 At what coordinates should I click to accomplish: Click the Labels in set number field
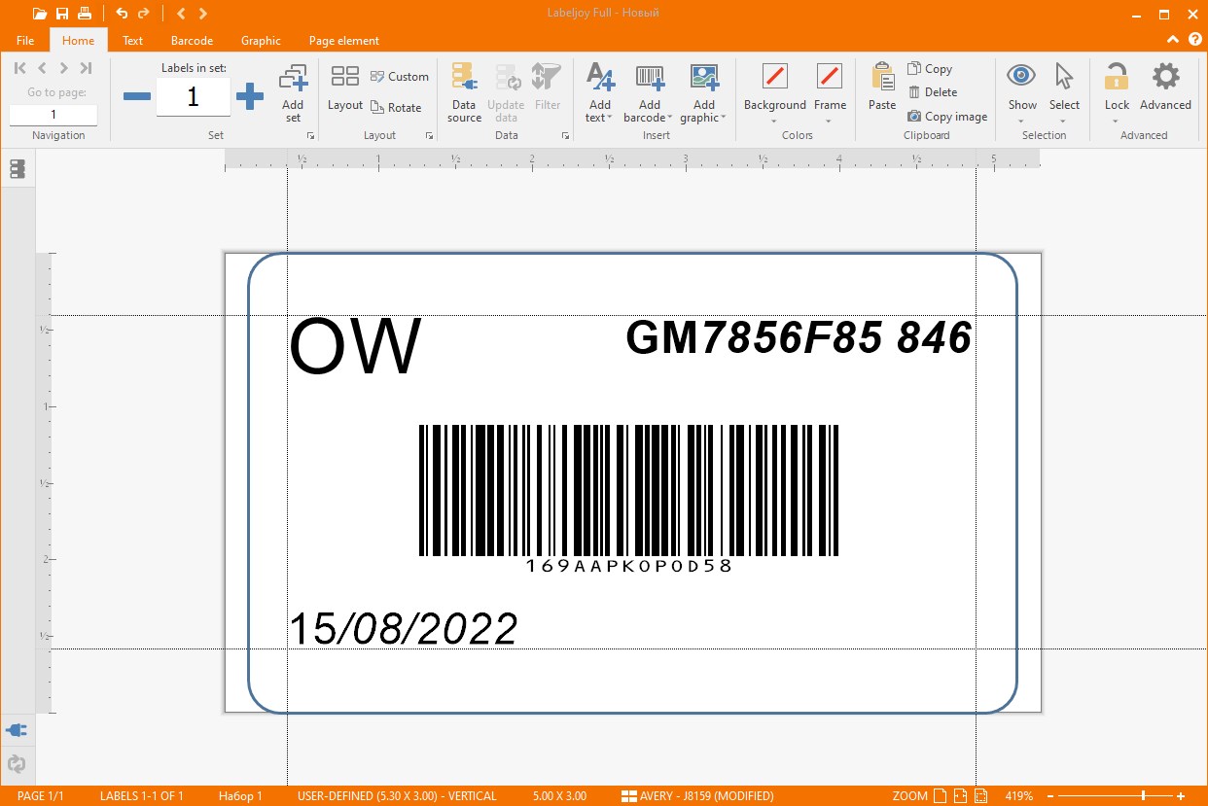click(x=193, y=97)
